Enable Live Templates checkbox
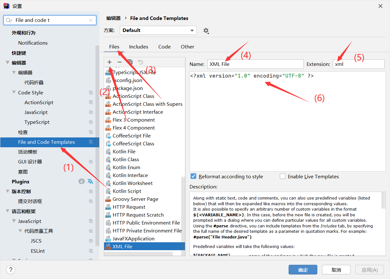This screenshot has width=390, height=279. click(282, 176)
